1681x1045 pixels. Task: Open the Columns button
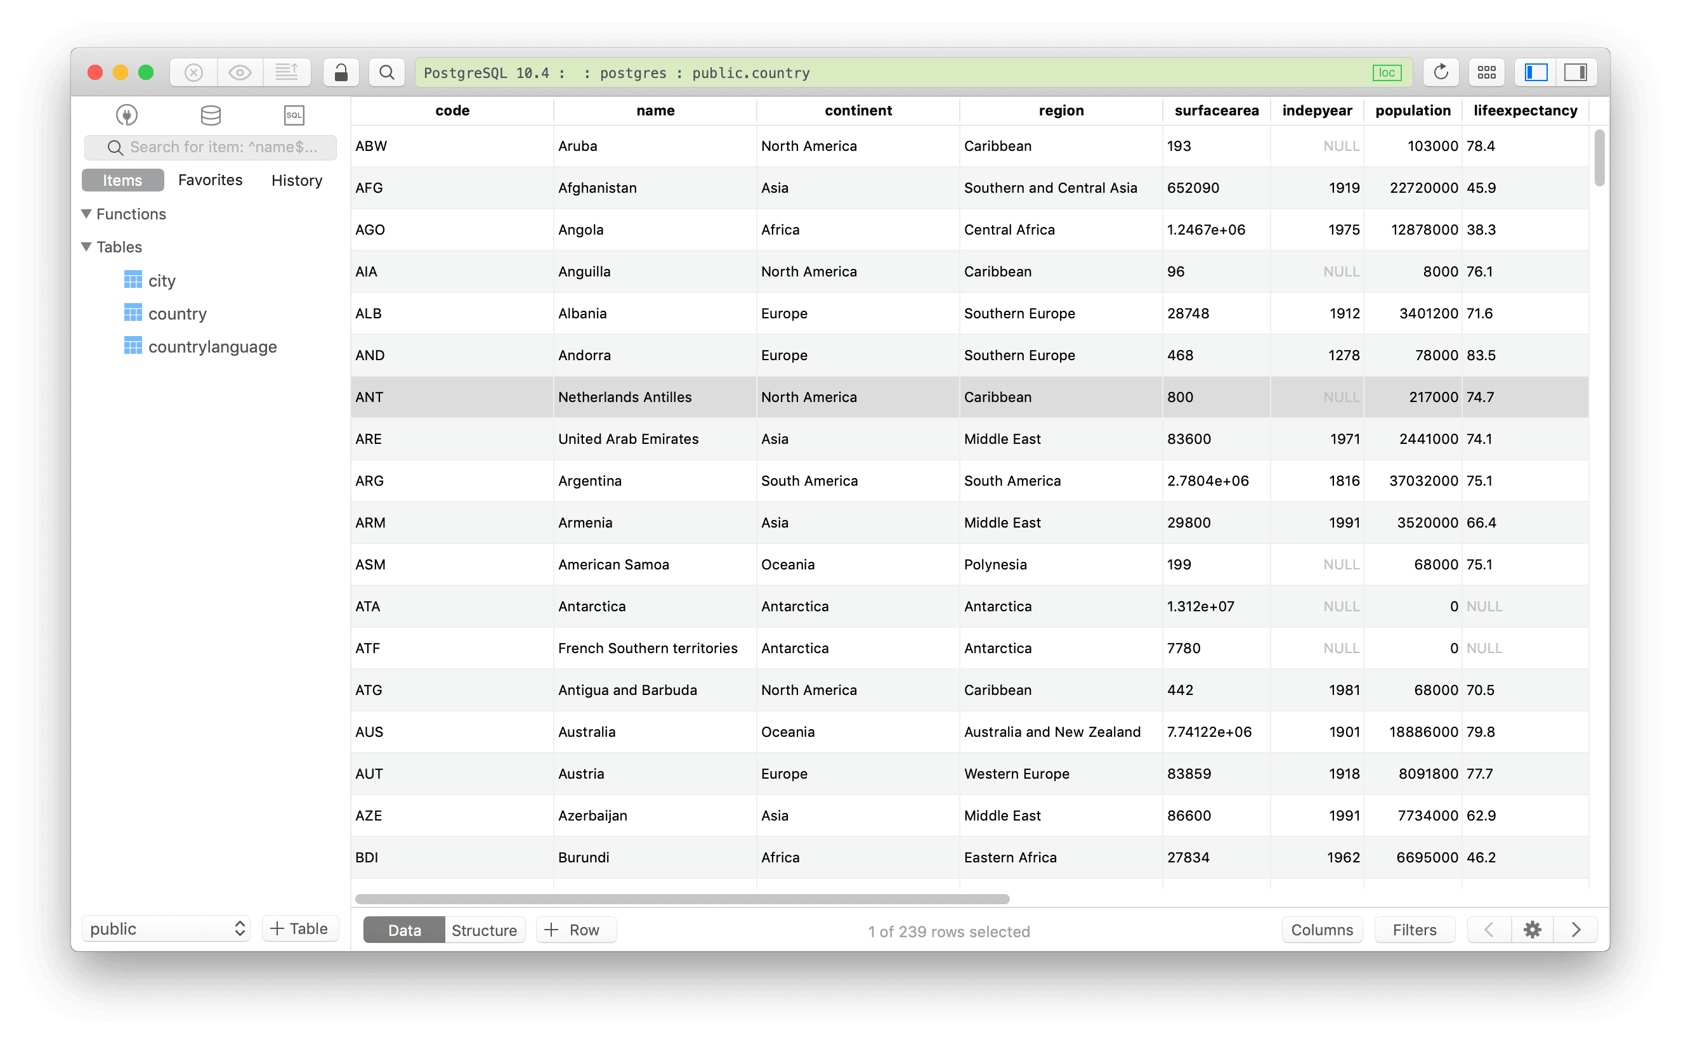1321,930
